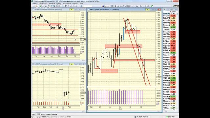This screenshot has width=210, height=118.
Task: Click the zoom in chart icon
Action: click(x=118, y=6)
